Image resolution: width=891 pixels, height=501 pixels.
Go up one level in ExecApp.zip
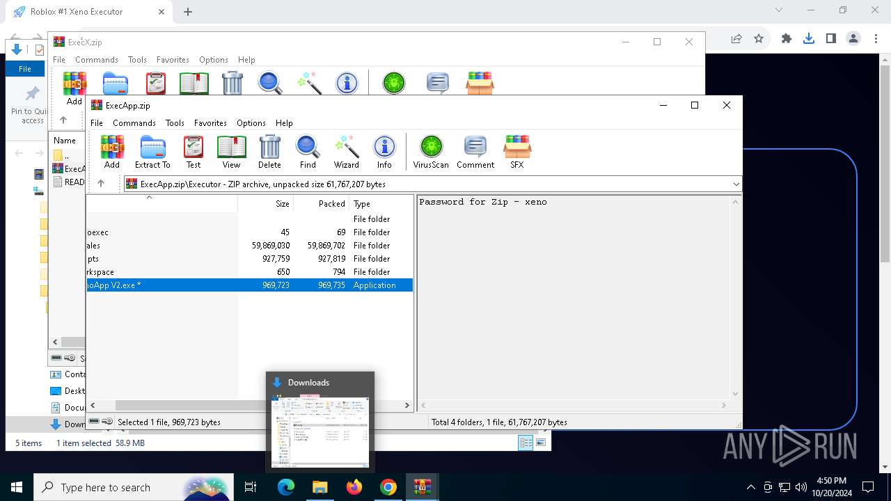(x=101, y=184)
